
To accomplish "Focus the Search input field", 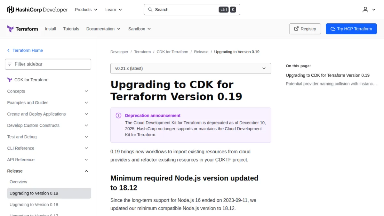I will (192, 10).
